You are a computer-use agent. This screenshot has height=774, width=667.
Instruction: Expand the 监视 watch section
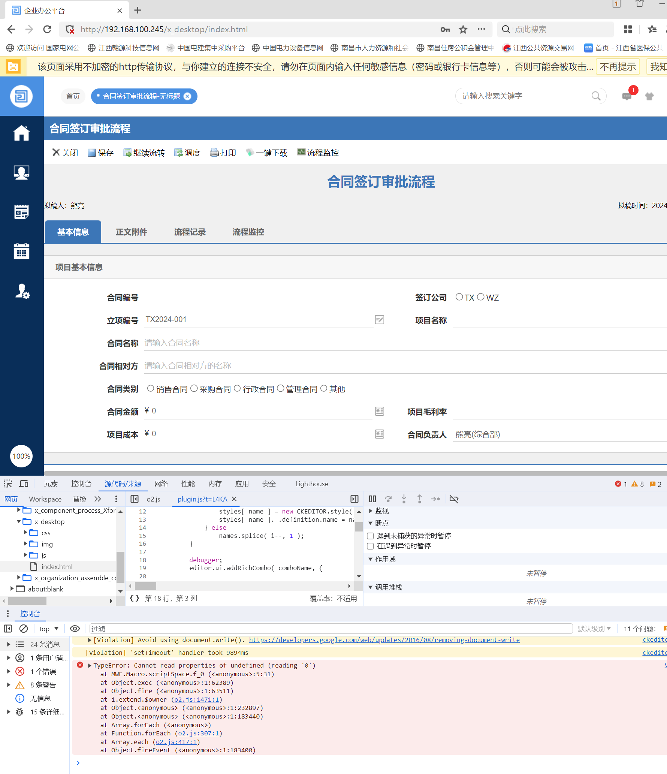click(x=371, y=511)
